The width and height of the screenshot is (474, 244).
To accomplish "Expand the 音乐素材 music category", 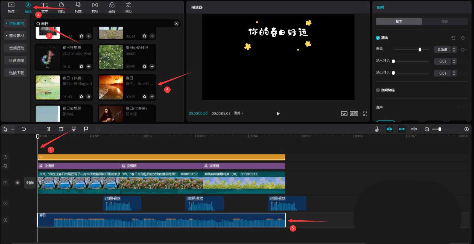I will [15, 23].
